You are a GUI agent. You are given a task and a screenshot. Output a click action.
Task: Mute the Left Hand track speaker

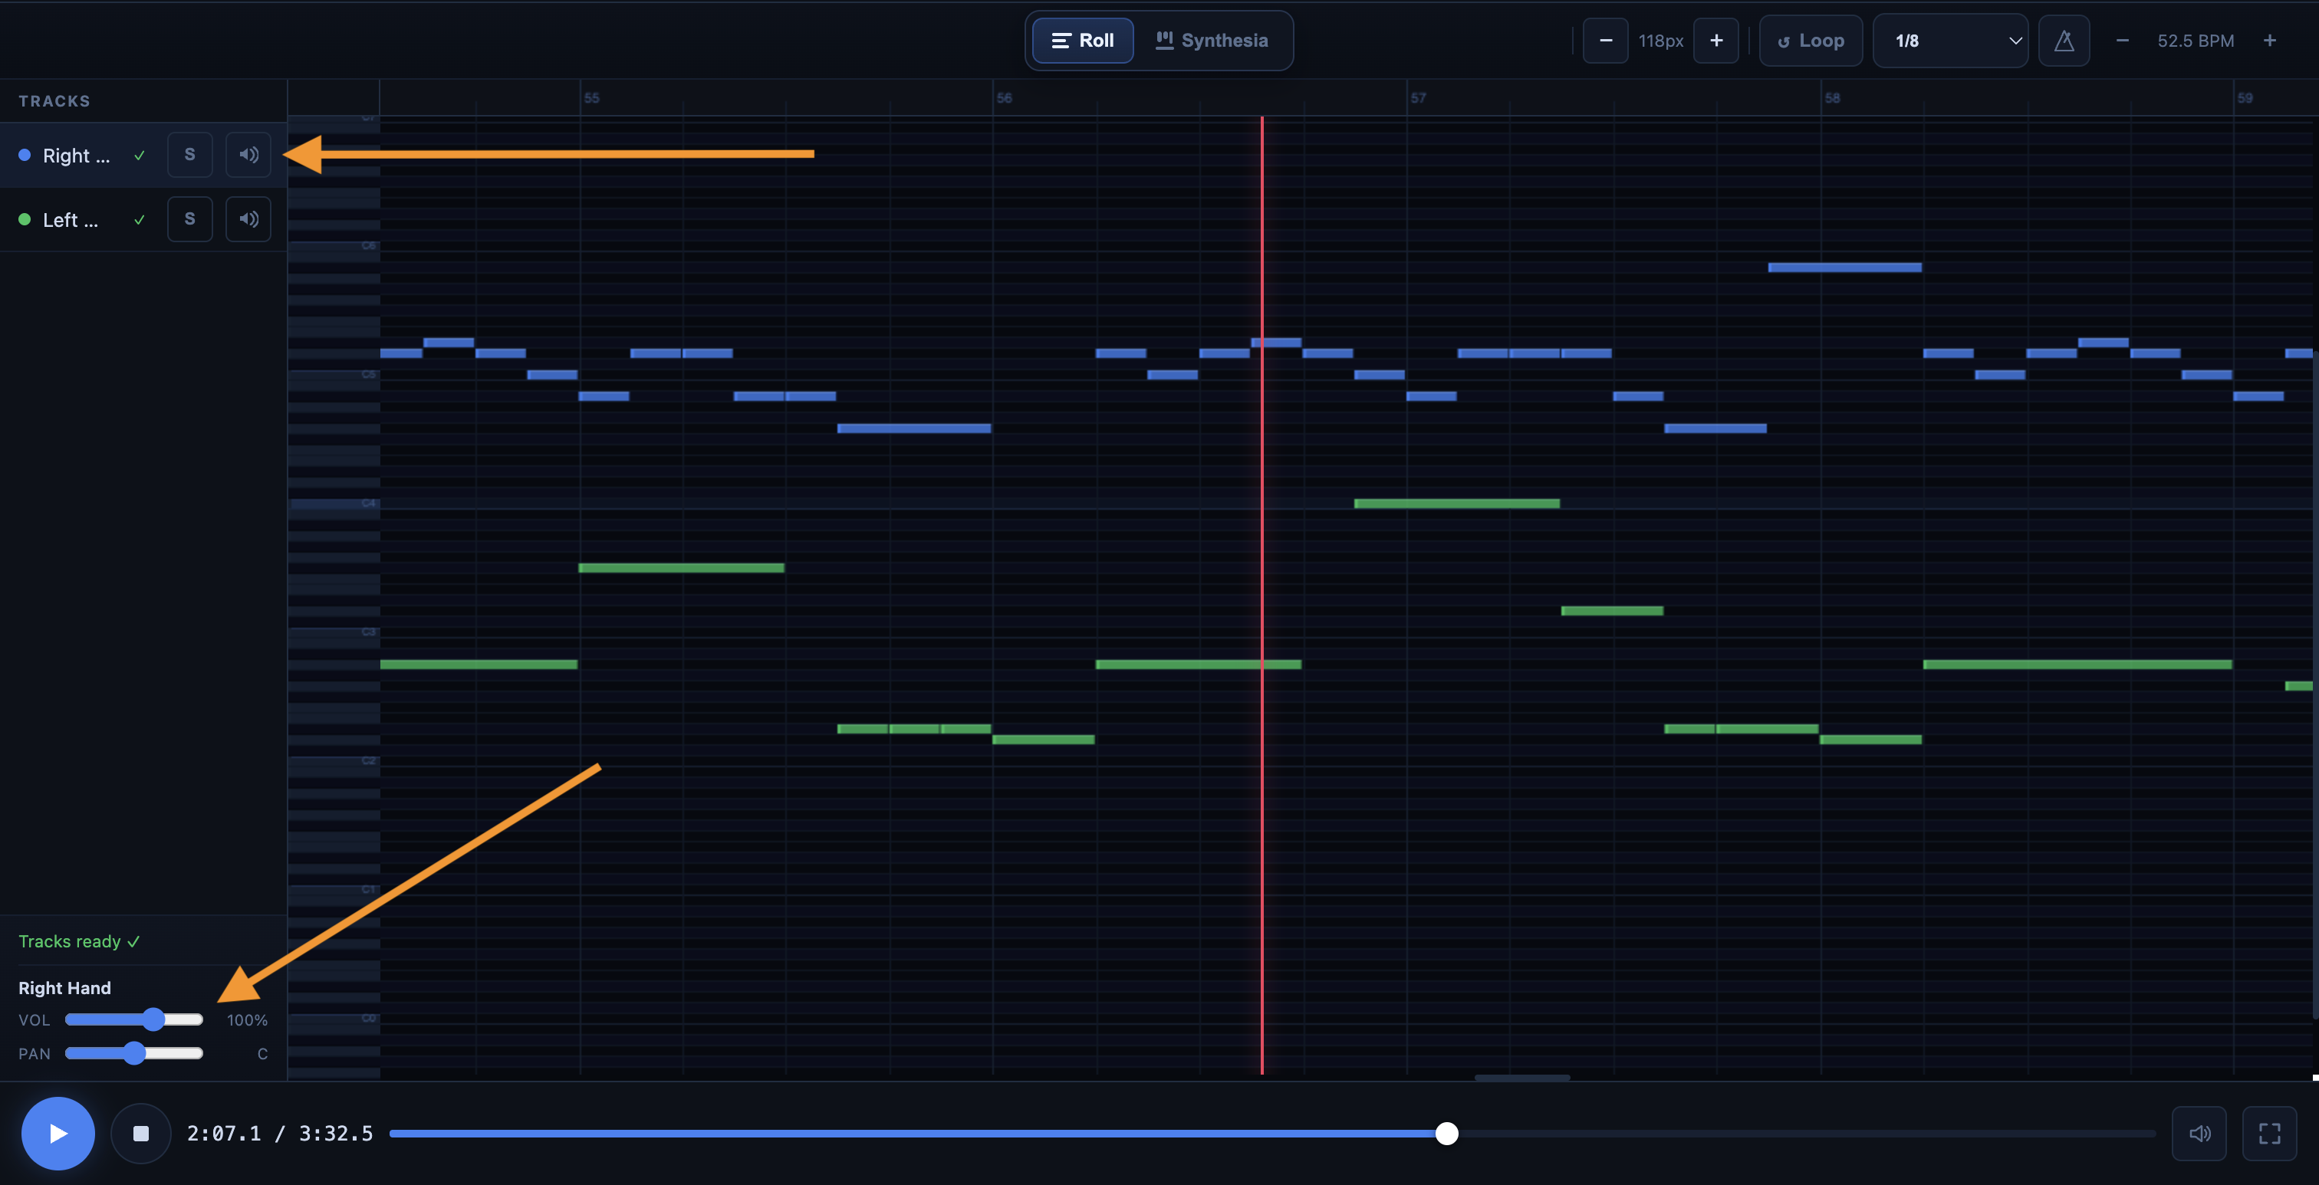click(x=248, y=218)
